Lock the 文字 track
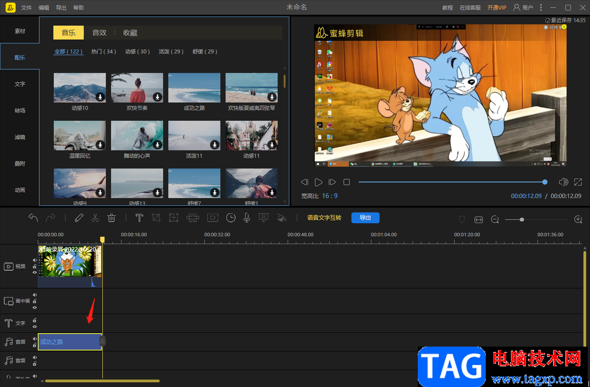This screenshot has height=387, width=590. 35,320
